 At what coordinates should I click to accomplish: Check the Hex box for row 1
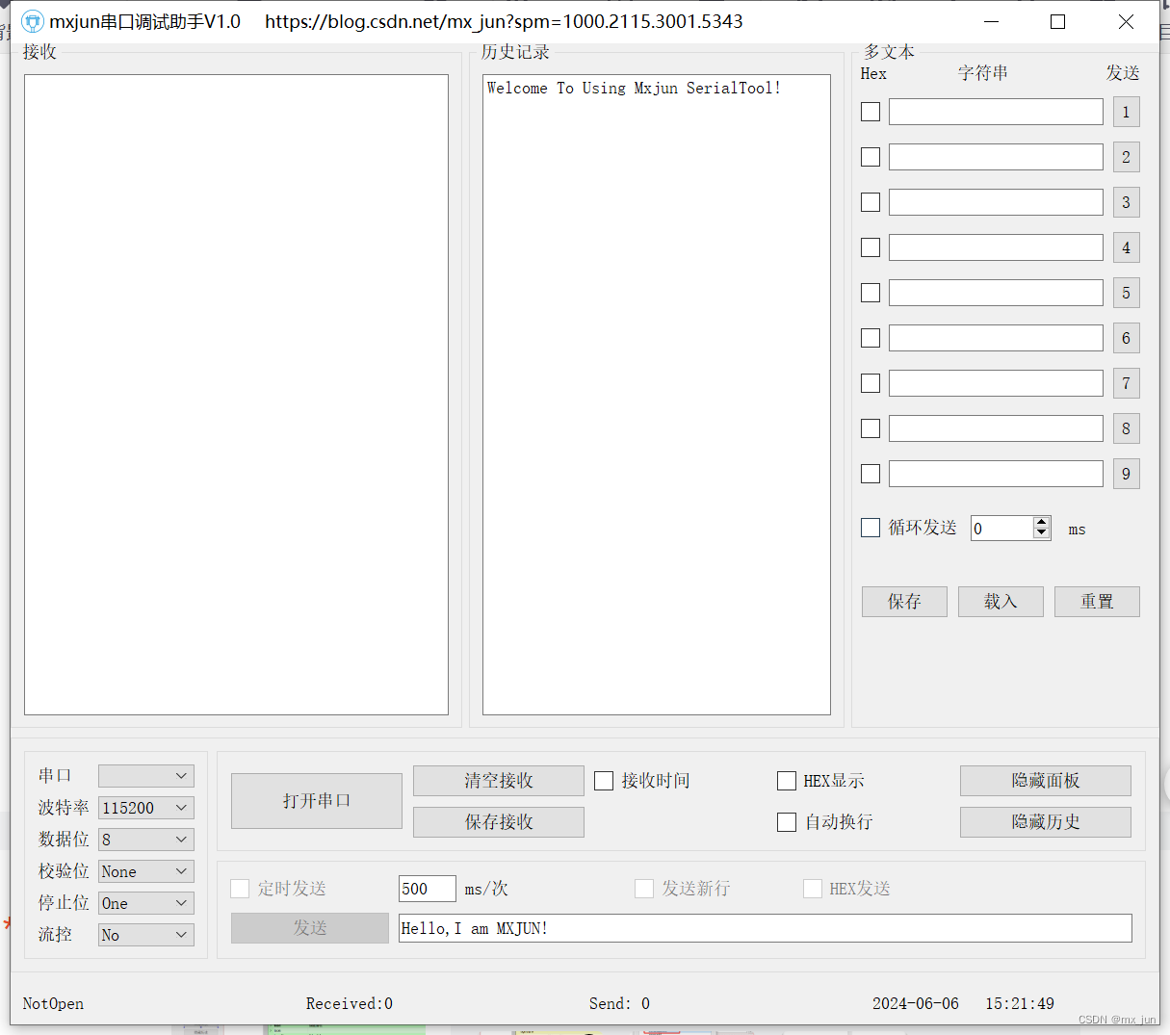pos(871,112)
